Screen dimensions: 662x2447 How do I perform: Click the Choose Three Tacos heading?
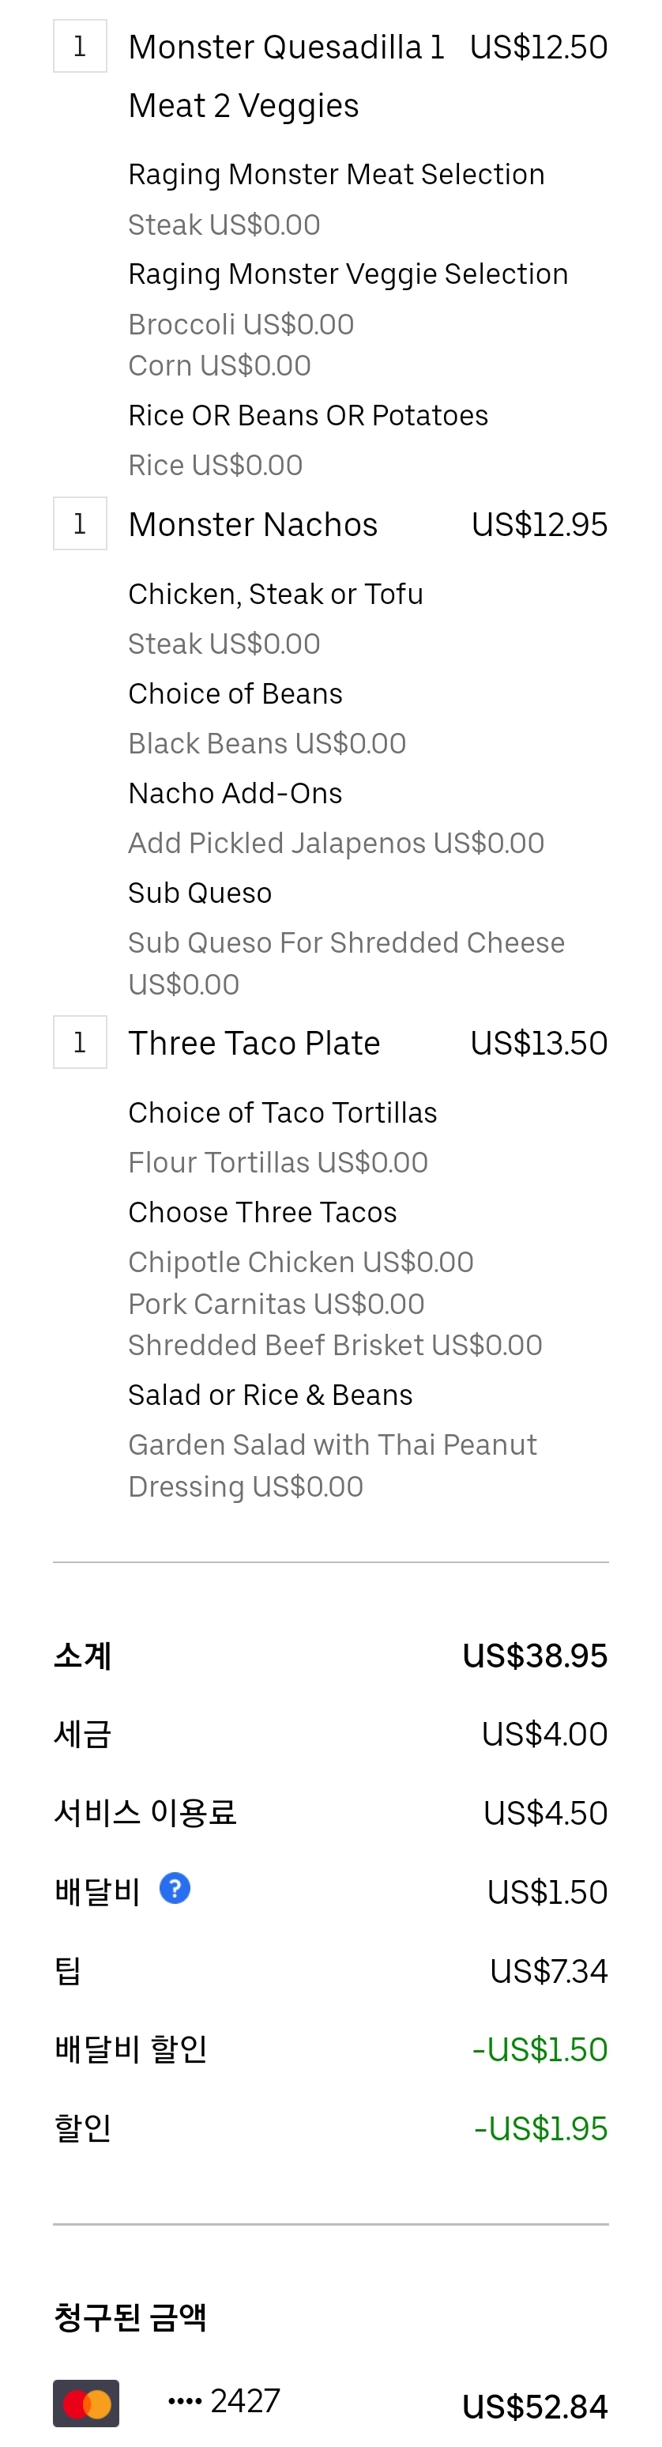[x=262, y=1211]
